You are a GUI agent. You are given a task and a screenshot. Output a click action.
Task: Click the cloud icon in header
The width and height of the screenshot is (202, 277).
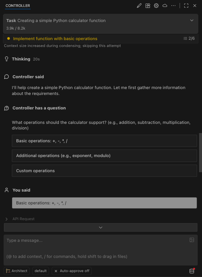(165, 6)
